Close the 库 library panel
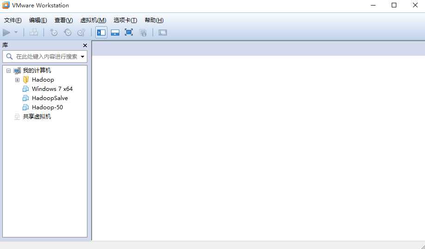Viewport: 425px width, 249px height. (x=85, y=46)
